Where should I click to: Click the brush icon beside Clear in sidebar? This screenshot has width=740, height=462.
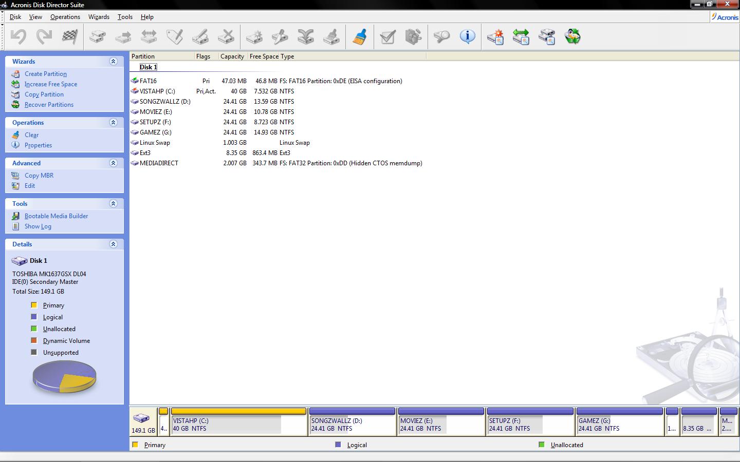tap(16, 135)
